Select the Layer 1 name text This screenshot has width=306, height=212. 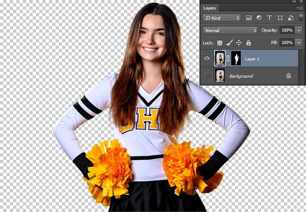pyautogui.click(x=252, y=59)
